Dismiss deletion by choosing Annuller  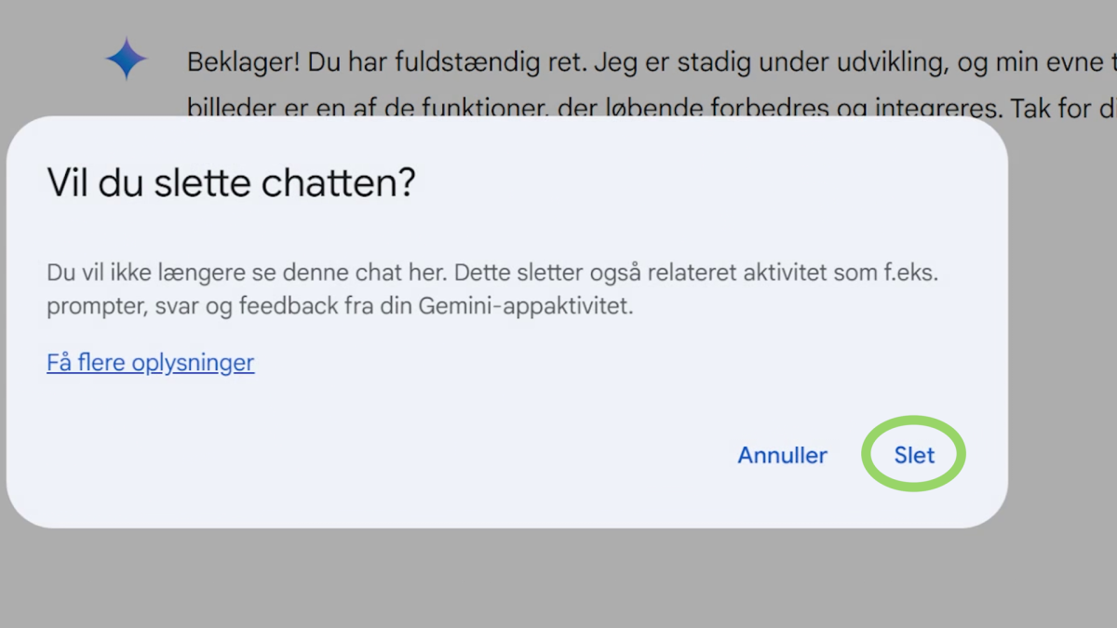(x=782, y=455)
